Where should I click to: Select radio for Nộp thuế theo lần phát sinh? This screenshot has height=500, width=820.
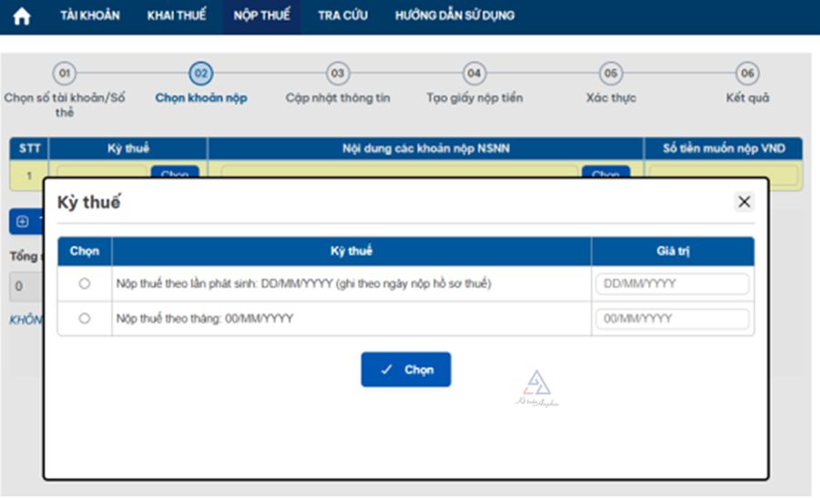[x=85, y=284]
